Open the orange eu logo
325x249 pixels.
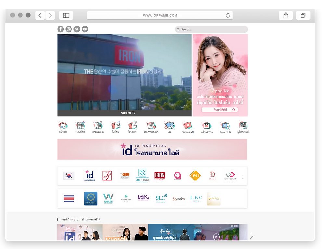pos(195,176)
